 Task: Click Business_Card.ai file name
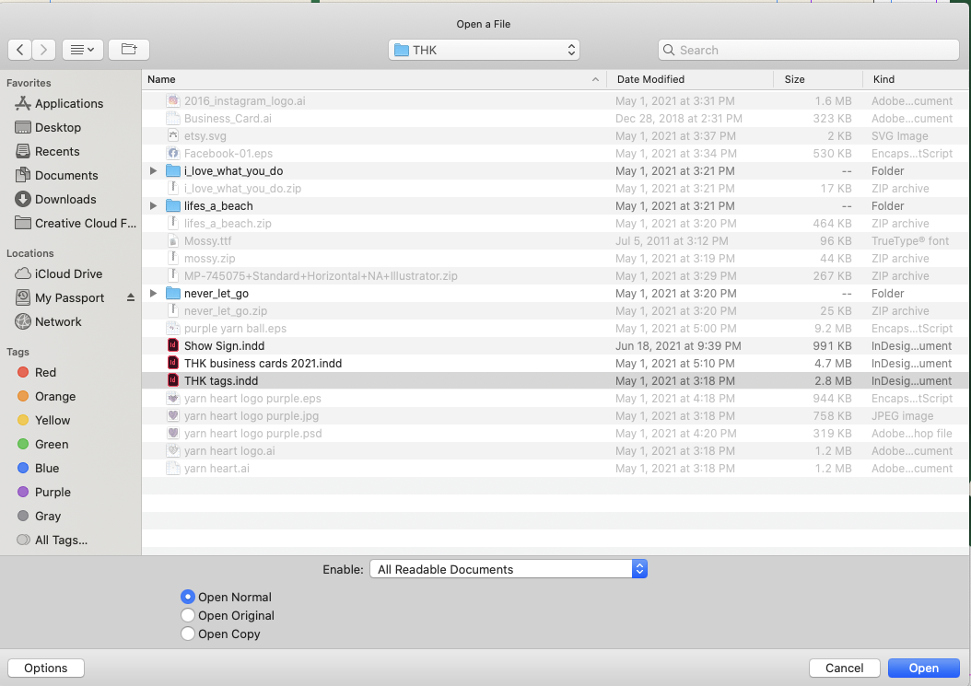[228, 118]
